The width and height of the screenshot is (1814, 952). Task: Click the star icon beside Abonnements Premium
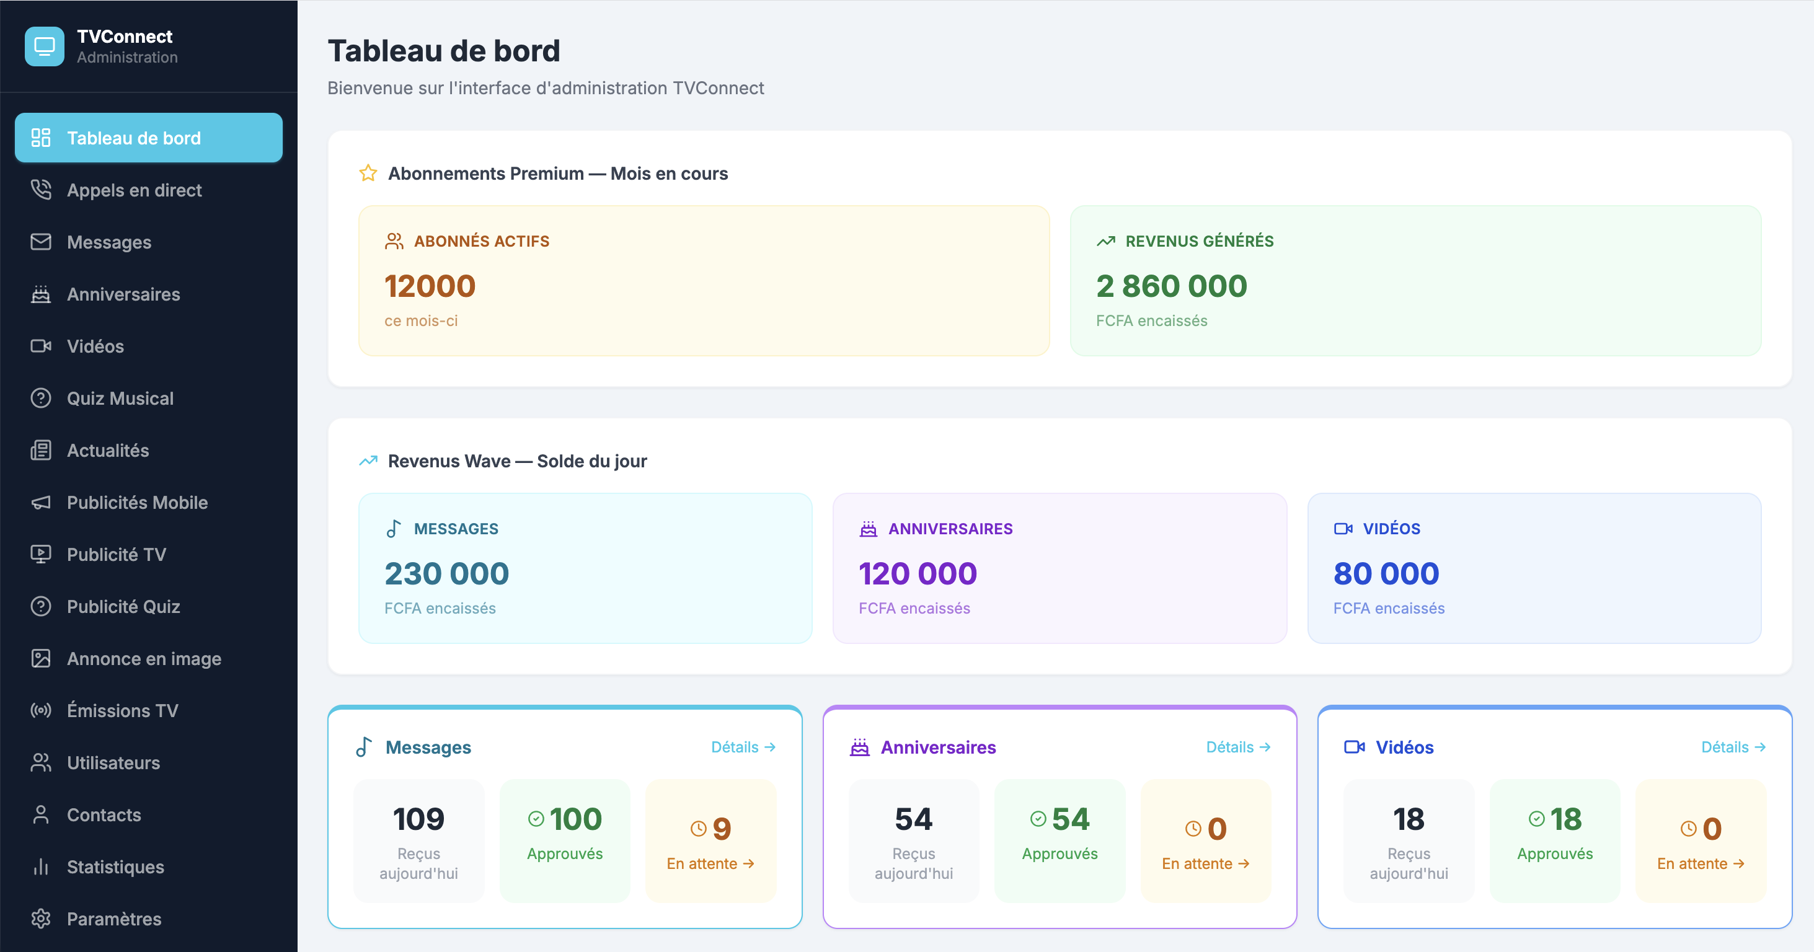tap(368, 173)
